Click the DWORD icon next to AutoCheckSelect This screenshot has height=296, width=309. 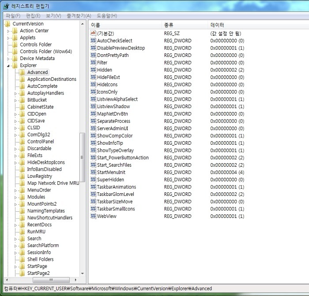coord(93,41)
